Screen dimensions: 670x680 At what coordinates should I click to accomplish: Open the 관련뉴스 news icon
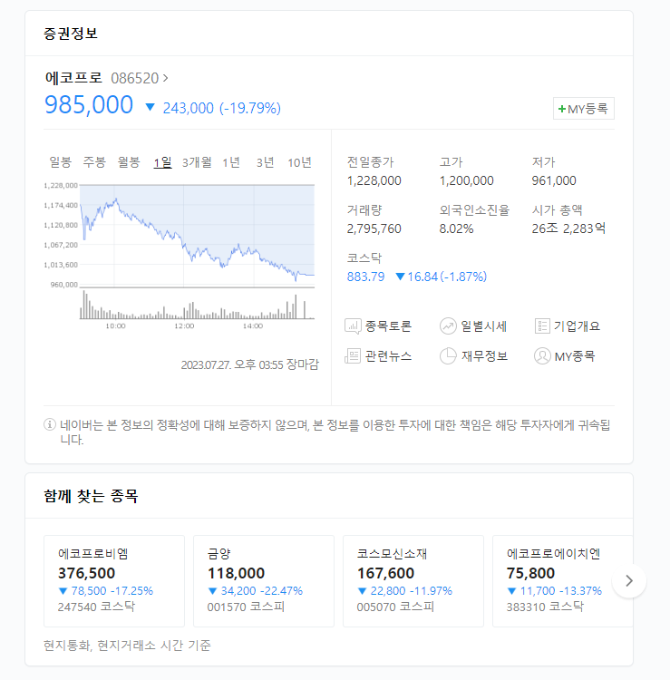(353, 356)
